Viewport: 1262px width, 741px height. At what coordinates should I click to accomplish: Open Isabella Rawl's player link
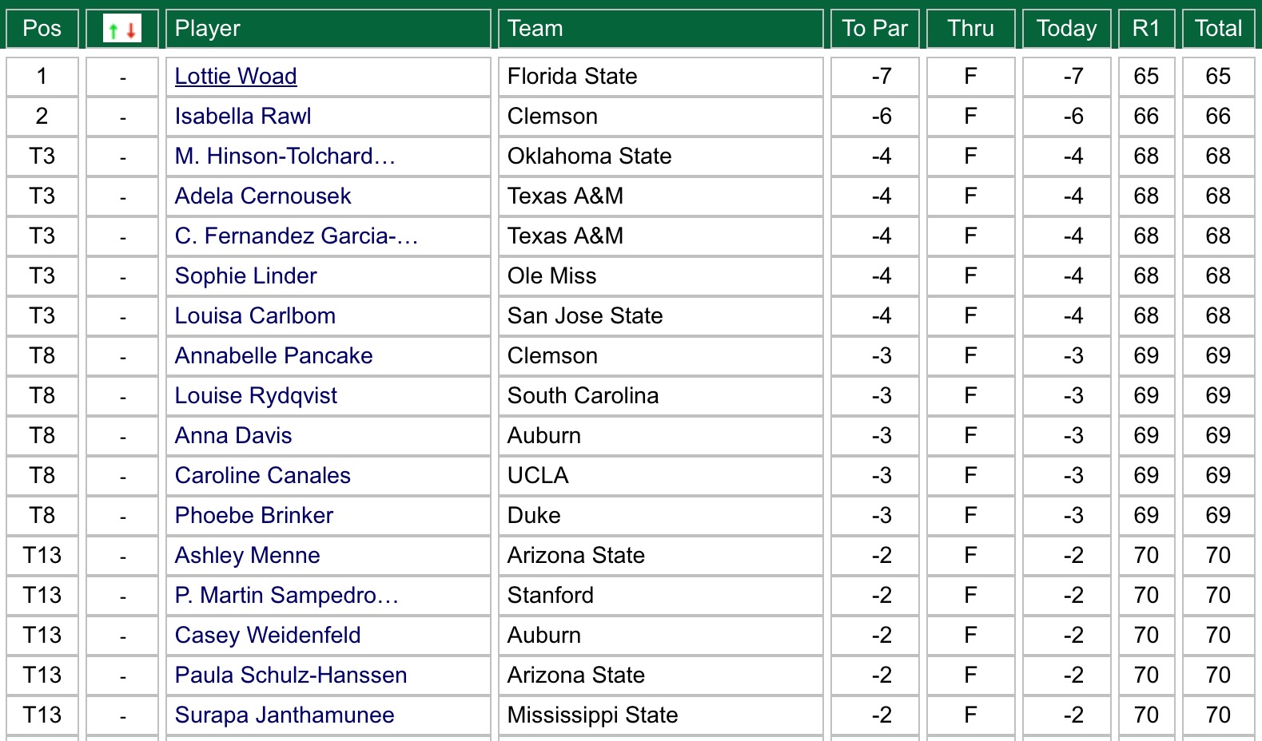pos(243,117)
